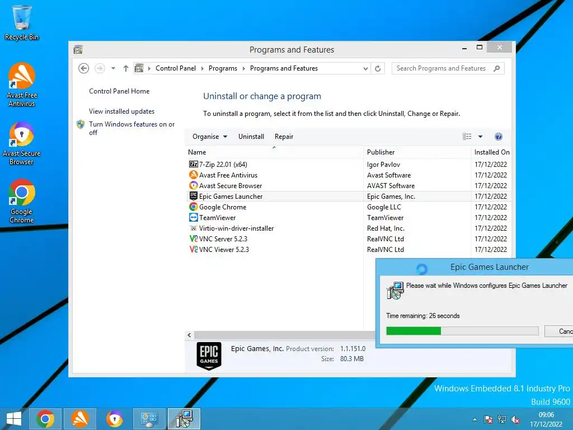Open Chrome from the taskbar
The width and height of the screenshot is (573, 430).
click(x=45, y=419)
